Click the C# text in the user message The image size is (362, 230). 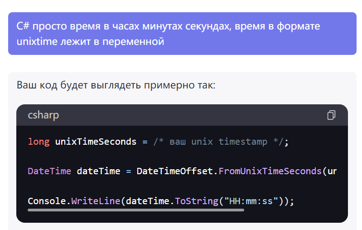(x=23, y=26)
